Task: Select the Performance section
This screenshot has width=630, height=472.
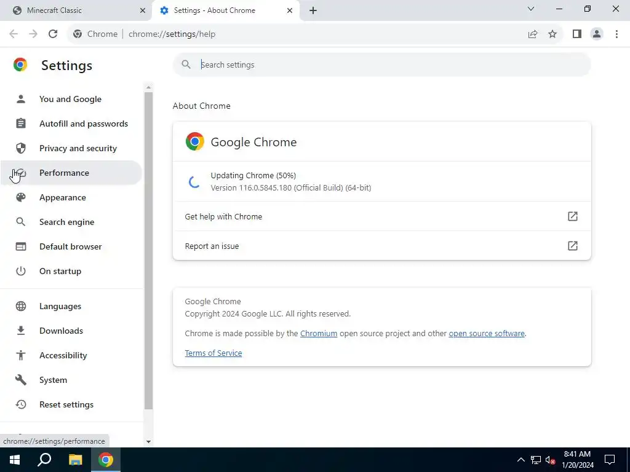Action: pyautogui.click(x=71, y=173)
